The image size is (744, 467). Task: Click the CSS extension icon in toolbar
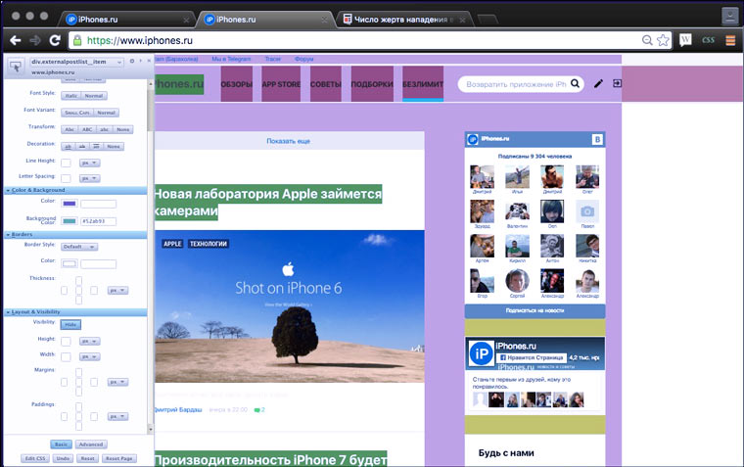(x=708, y=40)
